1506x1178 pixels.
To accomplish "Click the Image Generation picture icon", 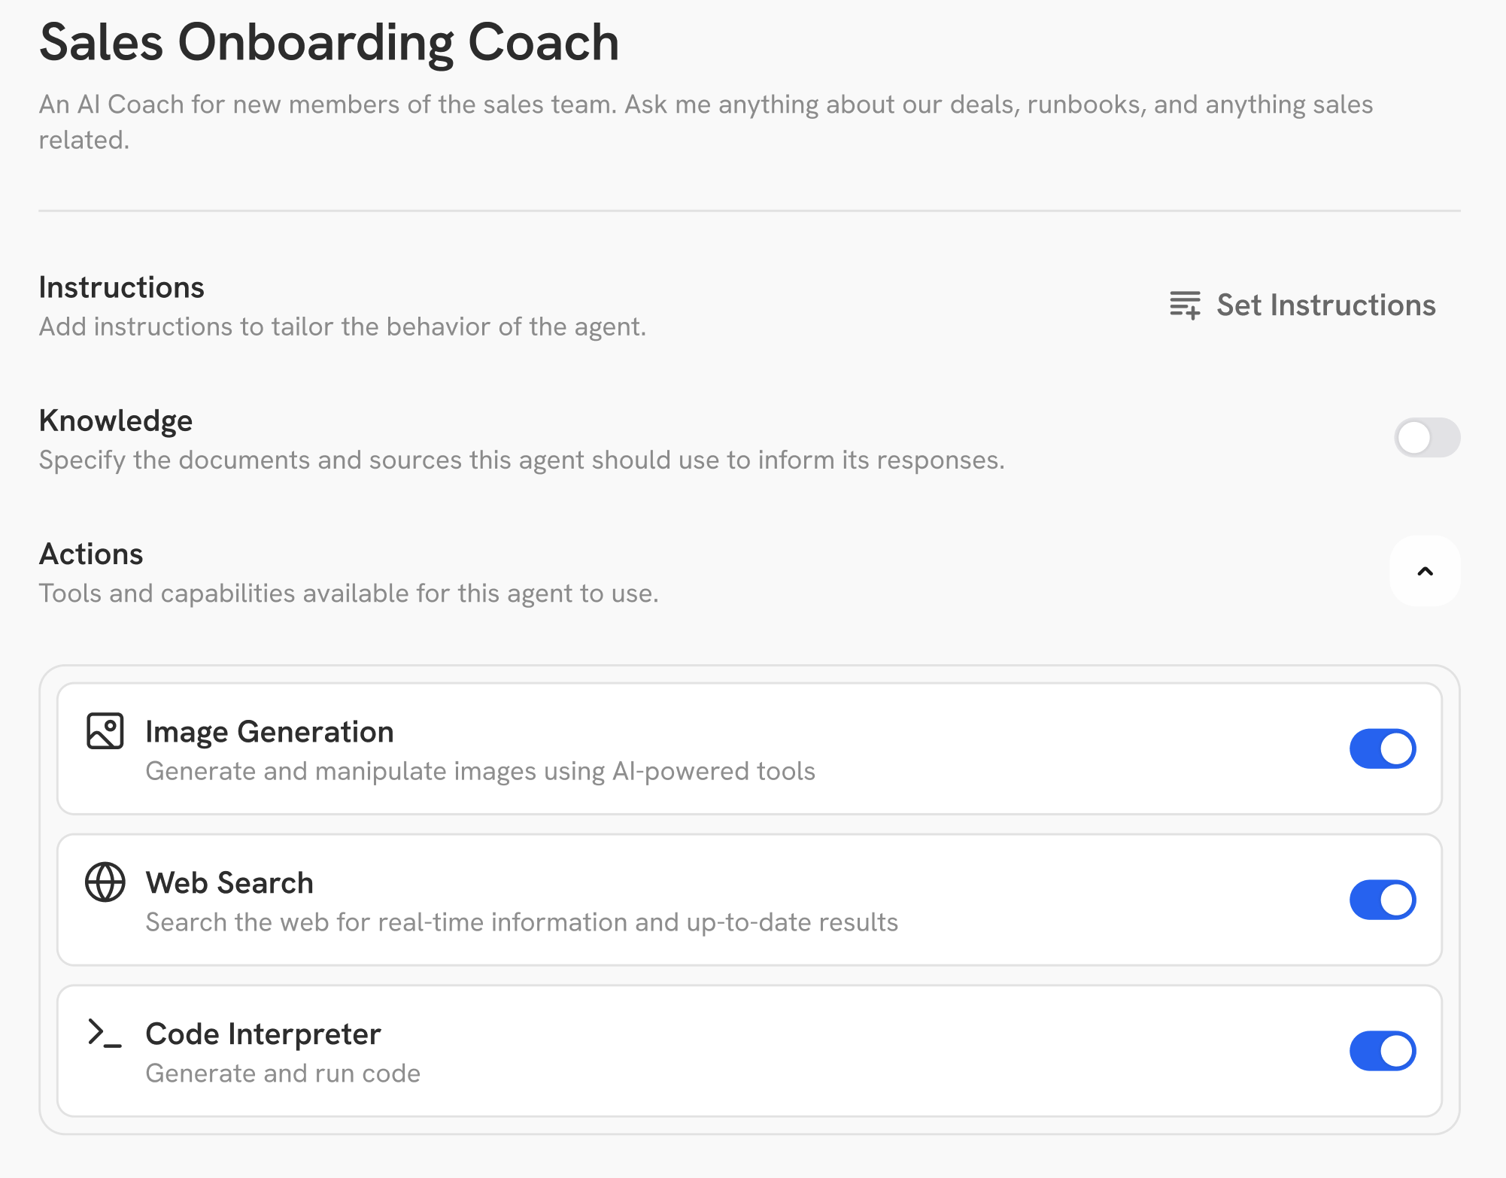I will point(105,731).
